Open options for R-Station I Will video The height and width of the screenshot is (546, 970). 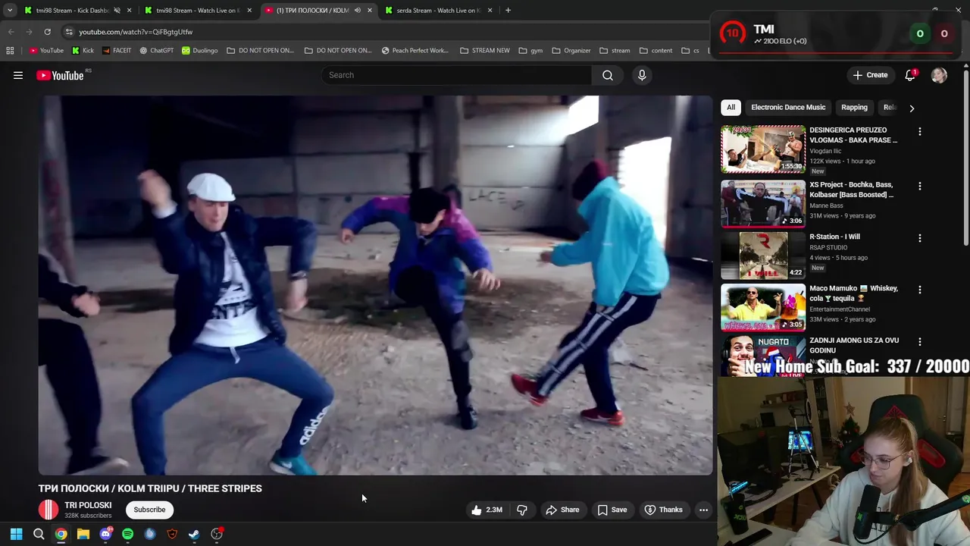(919, 237)
